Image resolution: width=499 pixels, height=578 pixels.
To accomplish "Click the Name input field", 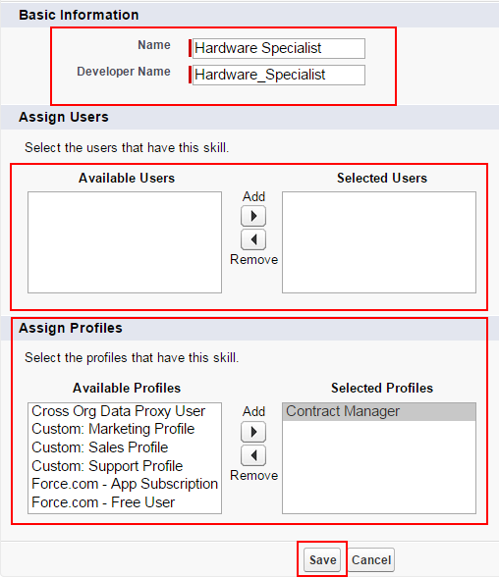I will pos(279,48).
